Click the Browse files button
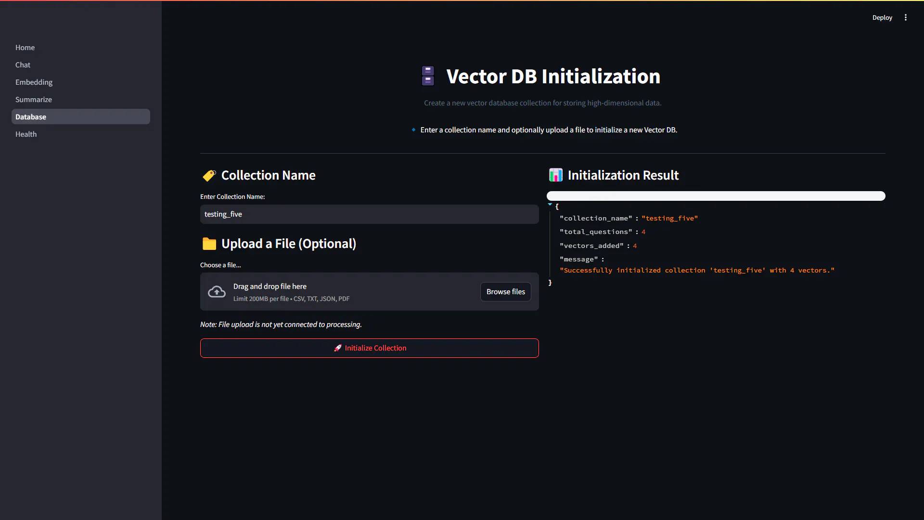Screen dimensions: 924x520 pos(506,292)
